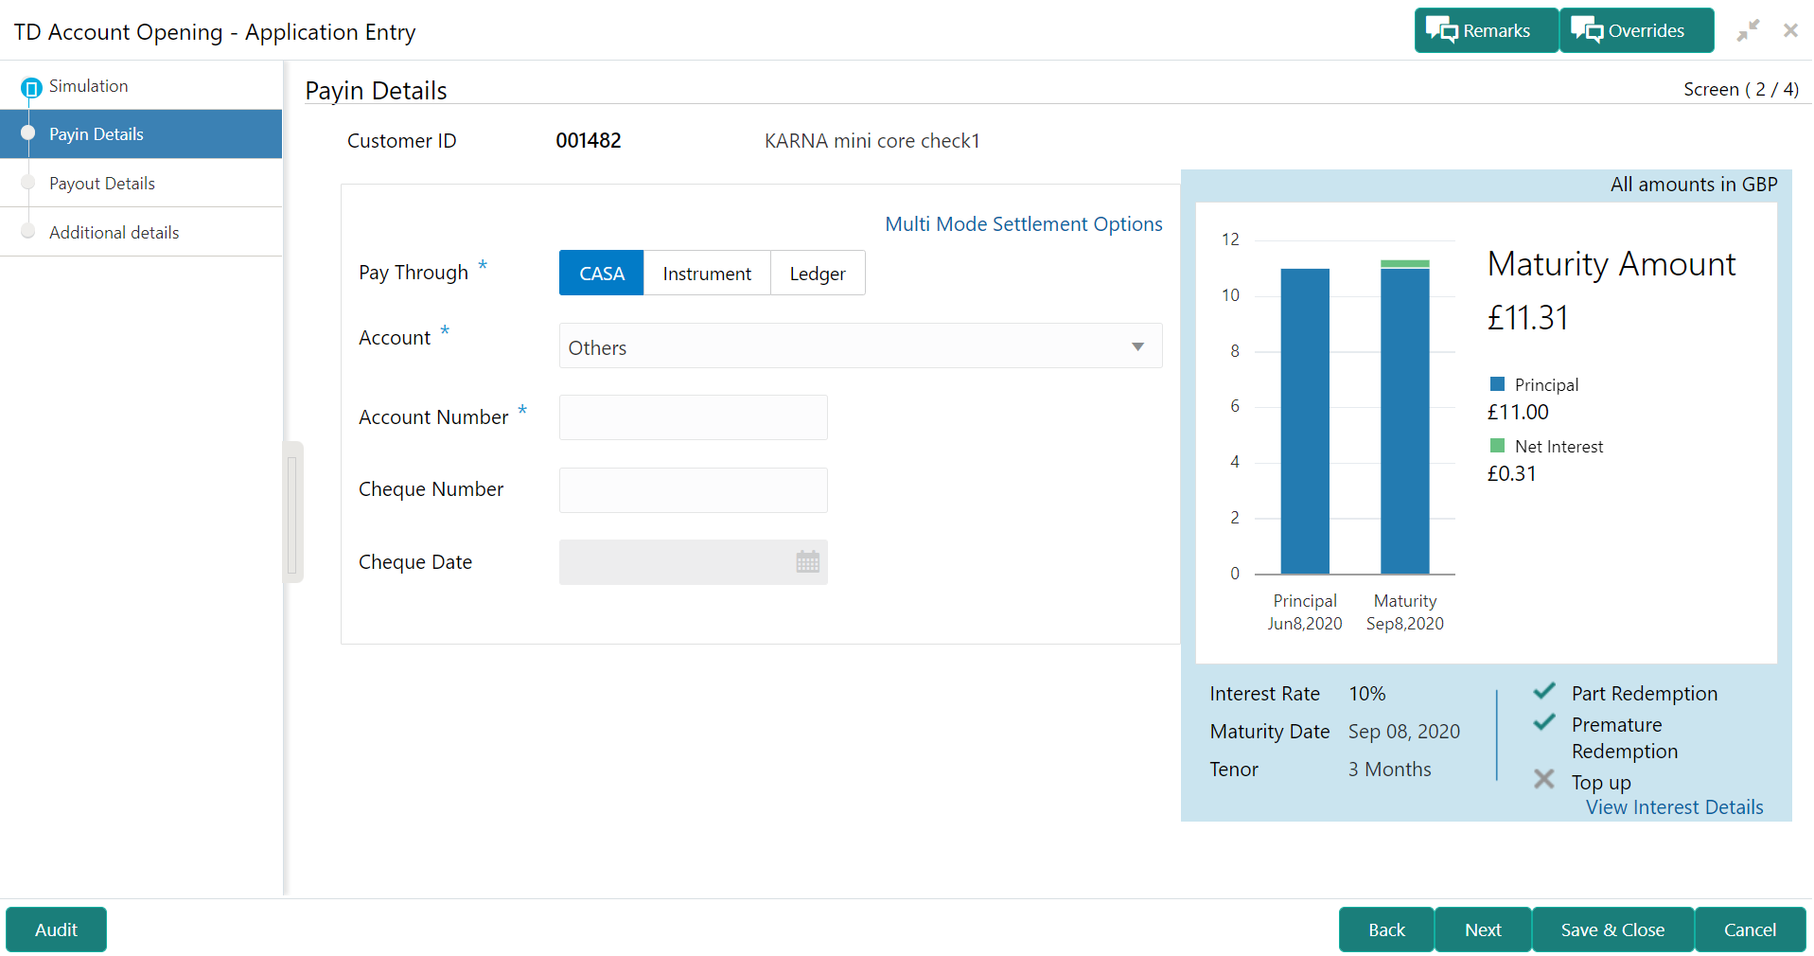
Task: Click the Simulation step marker icon
Action: click(31, 88)
